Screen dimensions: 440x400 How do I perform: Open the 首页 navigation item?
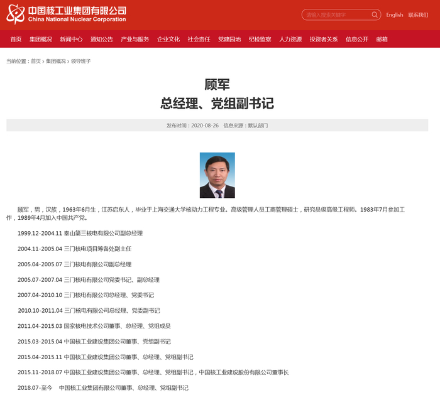[16, 39]
